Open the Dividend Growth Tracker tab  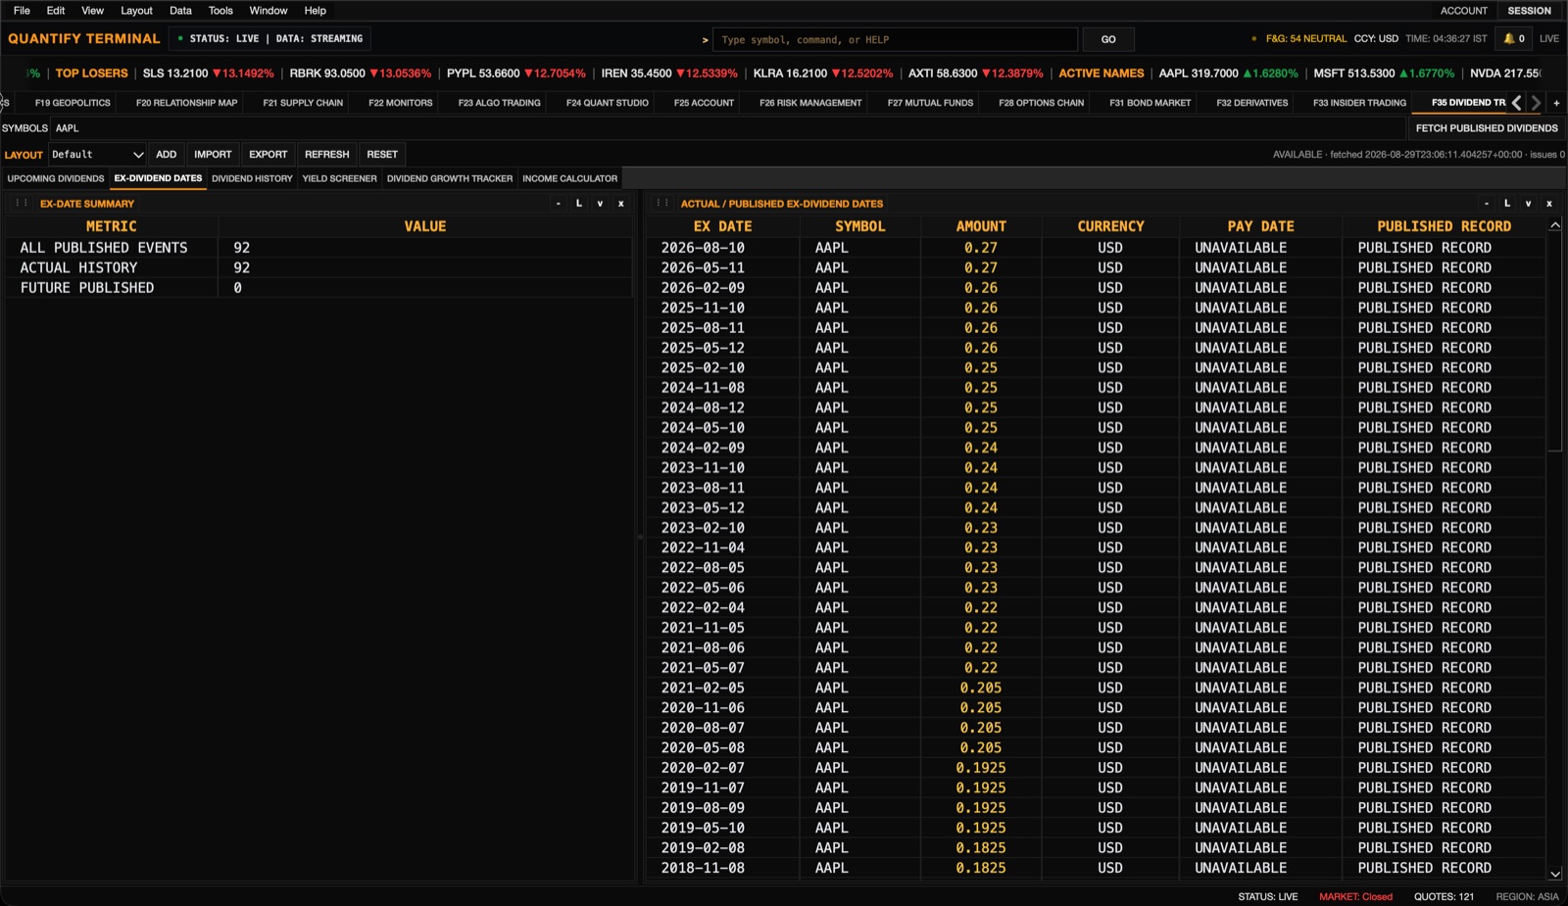click(x=450, y=179)
